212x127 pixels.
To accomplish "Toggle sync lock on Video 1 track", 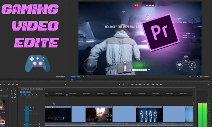I will pos(31,107).
